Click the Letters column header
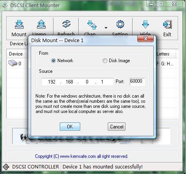 (163, 54)
